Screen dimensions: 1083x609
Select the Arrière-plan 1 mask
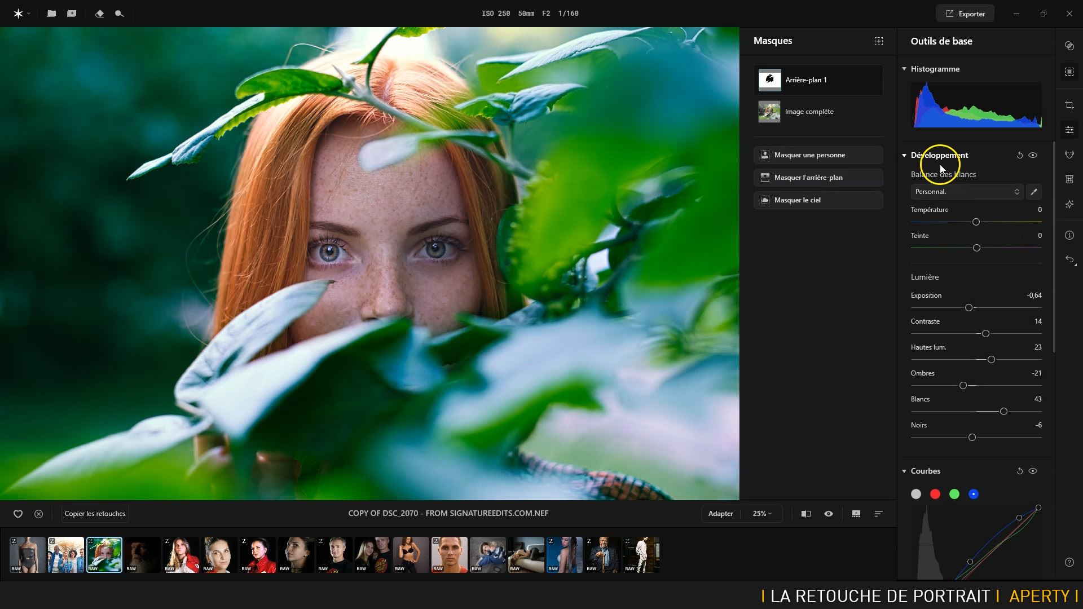pos(818,80)
